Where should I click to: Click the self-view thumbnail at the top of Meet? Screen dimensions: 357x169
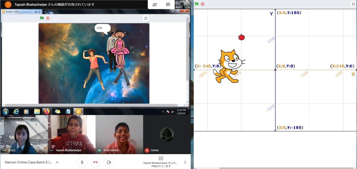(x=182, y=4)
